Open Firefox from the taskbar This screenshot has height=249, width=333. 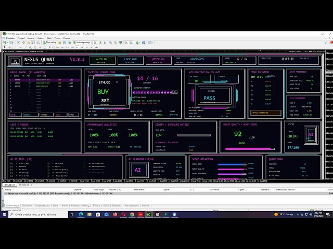coord(115,214)
